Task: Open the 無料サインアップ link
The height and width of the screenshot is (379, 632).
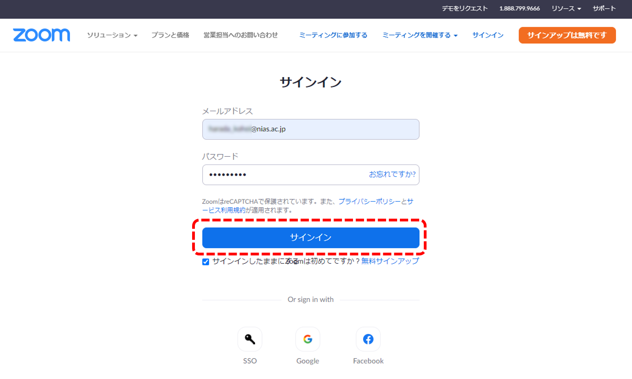Action: click(x=390, y=261)
